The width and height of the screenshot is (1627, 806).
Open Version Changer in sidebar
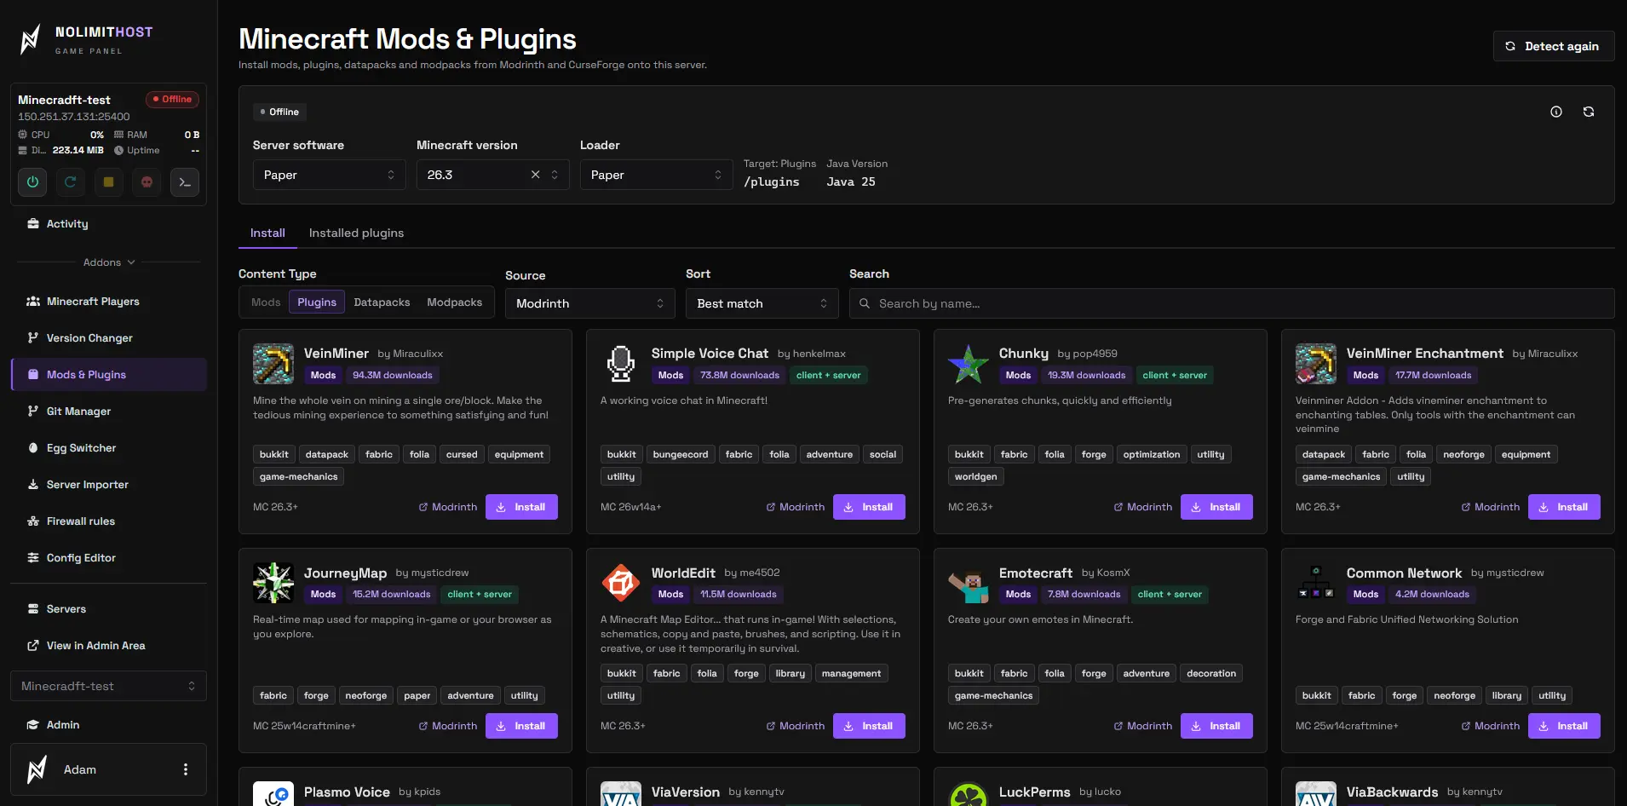(x=109, y=338)
